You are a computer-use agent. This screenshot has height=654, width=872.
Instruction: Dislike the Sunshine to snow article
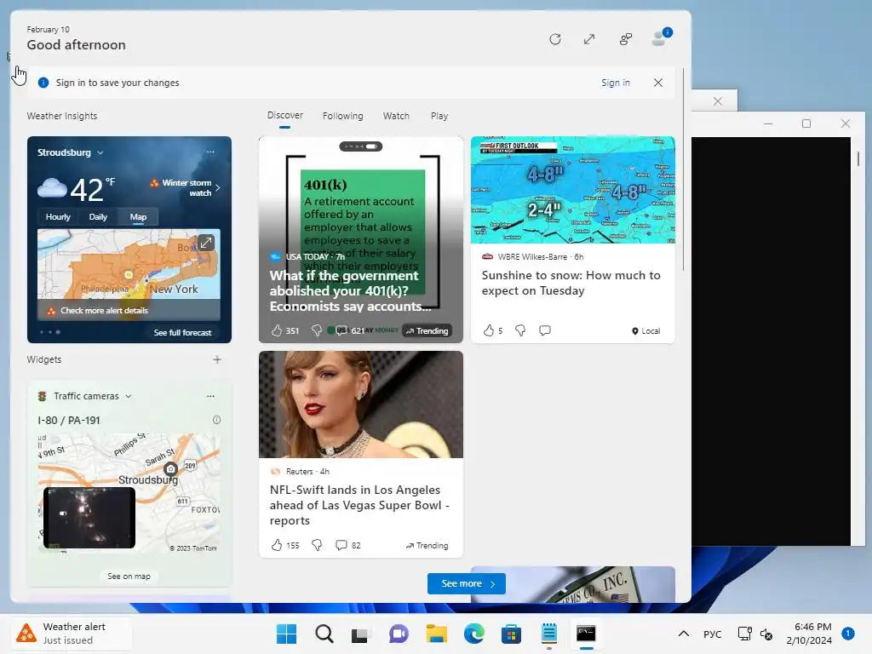pyautogui.click(x=520, y=330)
